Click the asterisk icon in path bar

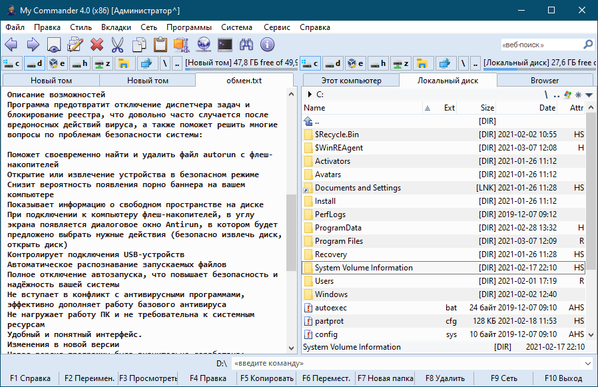pyautogui.click(x=579, y=95)
